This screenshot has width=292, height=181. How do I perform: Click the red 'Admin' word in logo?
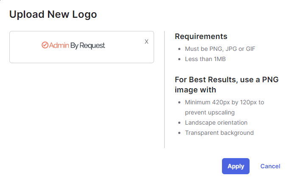point(59,45)
